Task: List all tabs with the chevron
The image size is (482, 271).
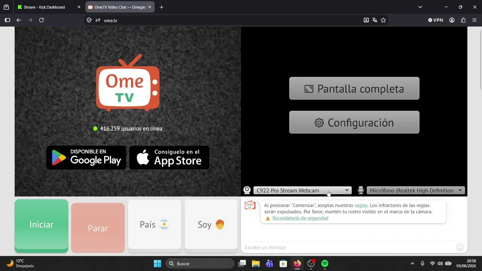Action: click(420, 7)
